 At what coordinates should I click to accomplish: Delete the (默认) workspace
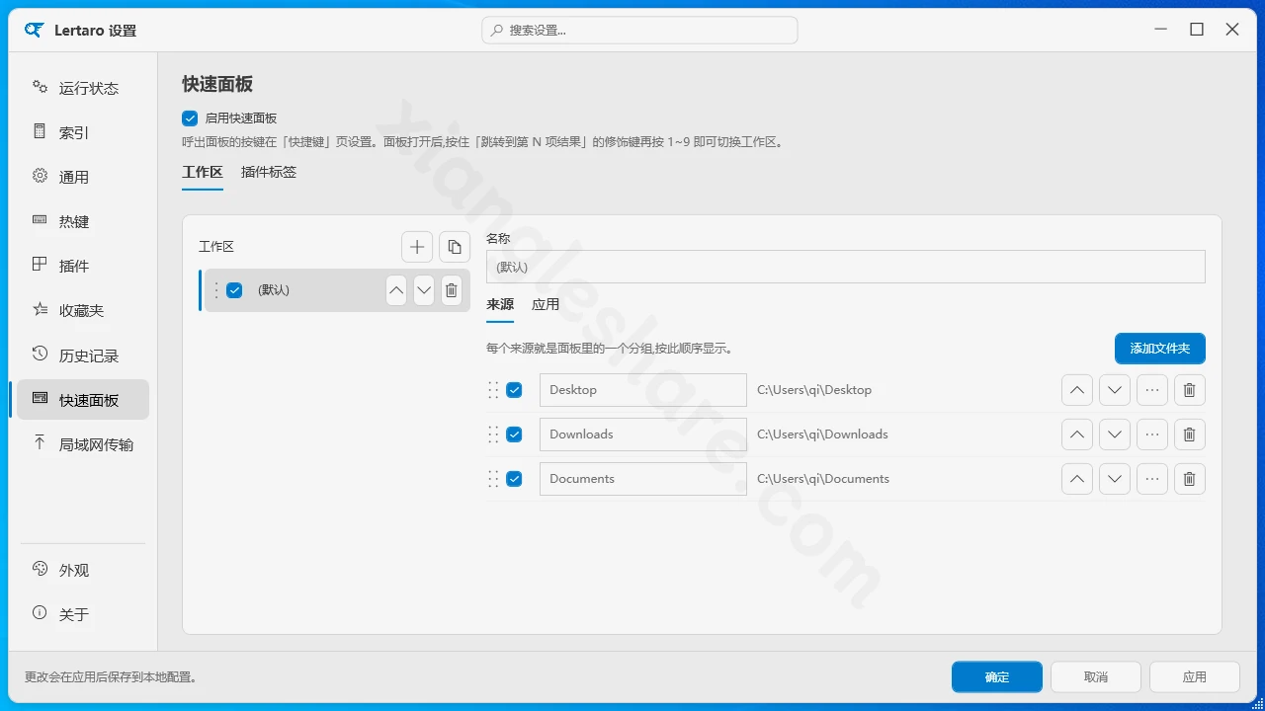[452, 290]
